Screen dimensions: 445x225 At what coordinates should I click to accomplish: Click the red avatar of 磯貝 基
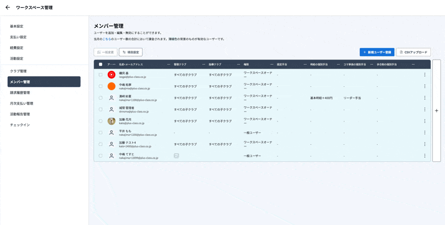(111, 75)
